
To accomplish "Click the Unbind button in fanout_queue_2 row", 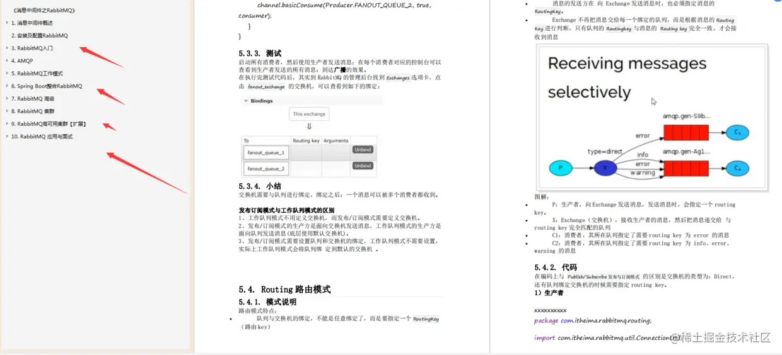I will pos(363,166).
